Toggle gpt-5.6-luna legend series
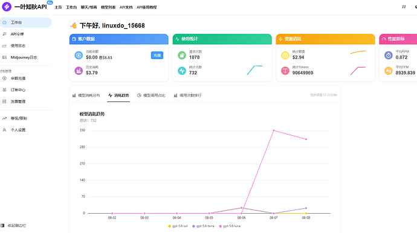This screenshot has height=233, width=417. coord(230,226)
